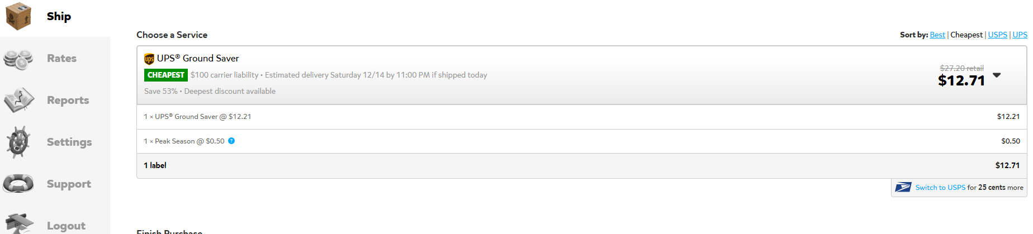Sort services by Best
Viewport: 1033px width, 234px height.
[937, 35]
